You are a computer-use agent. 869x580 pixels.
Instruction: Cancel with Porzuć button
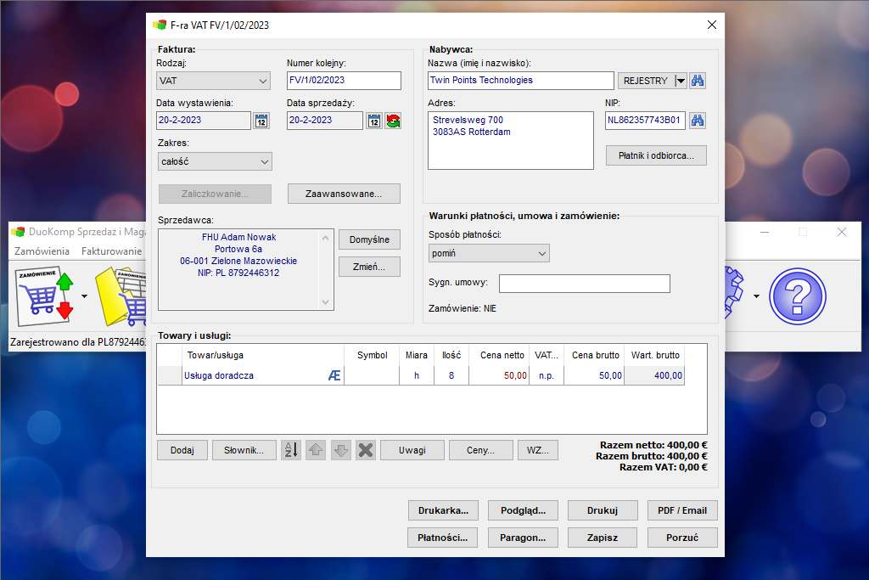coord(682,538)
